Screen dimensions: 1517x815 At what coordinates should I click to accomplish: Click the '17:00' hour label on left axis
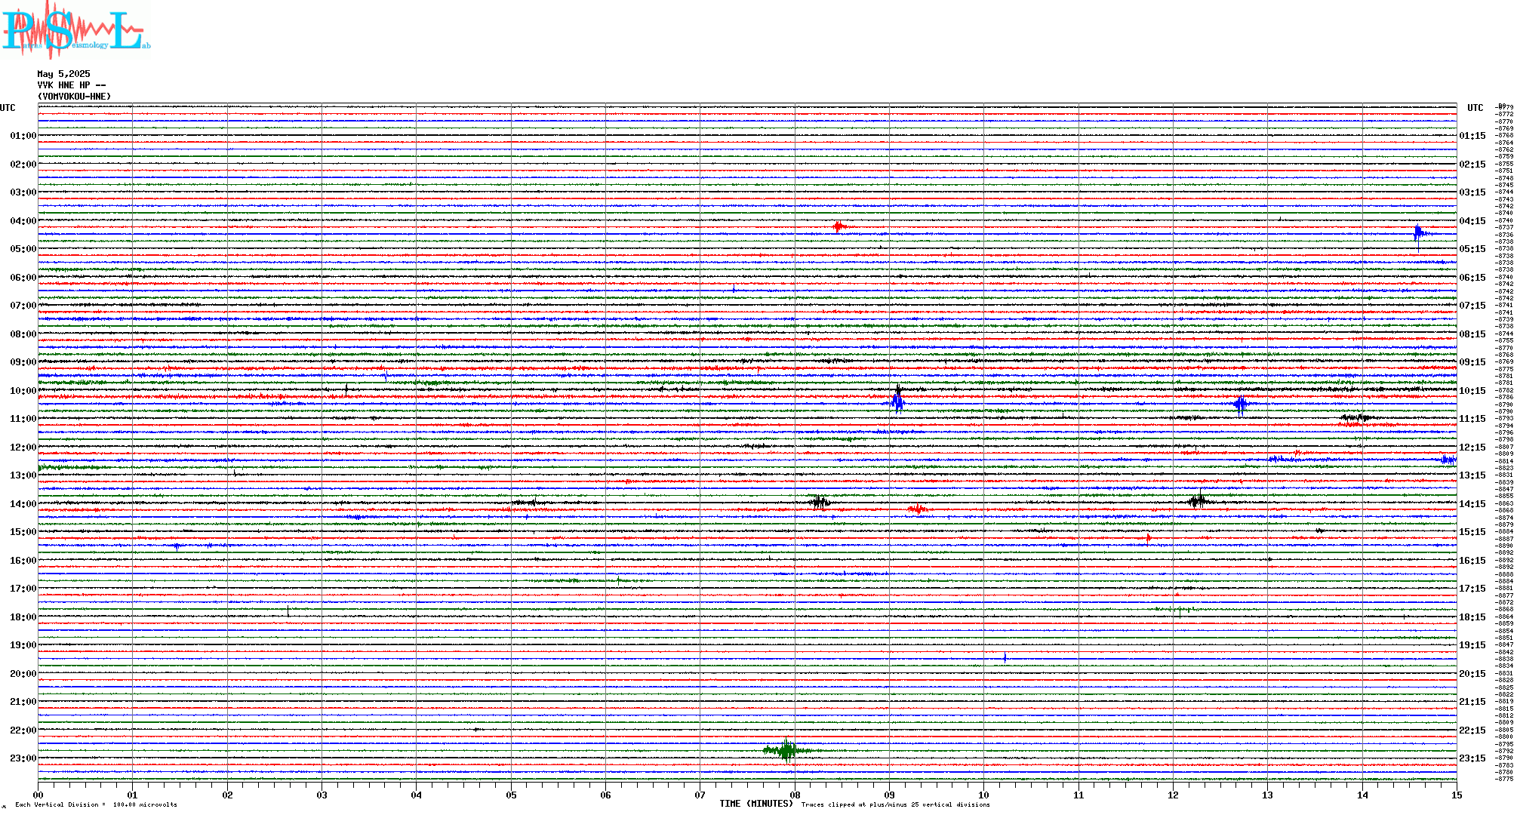point(23,589)
